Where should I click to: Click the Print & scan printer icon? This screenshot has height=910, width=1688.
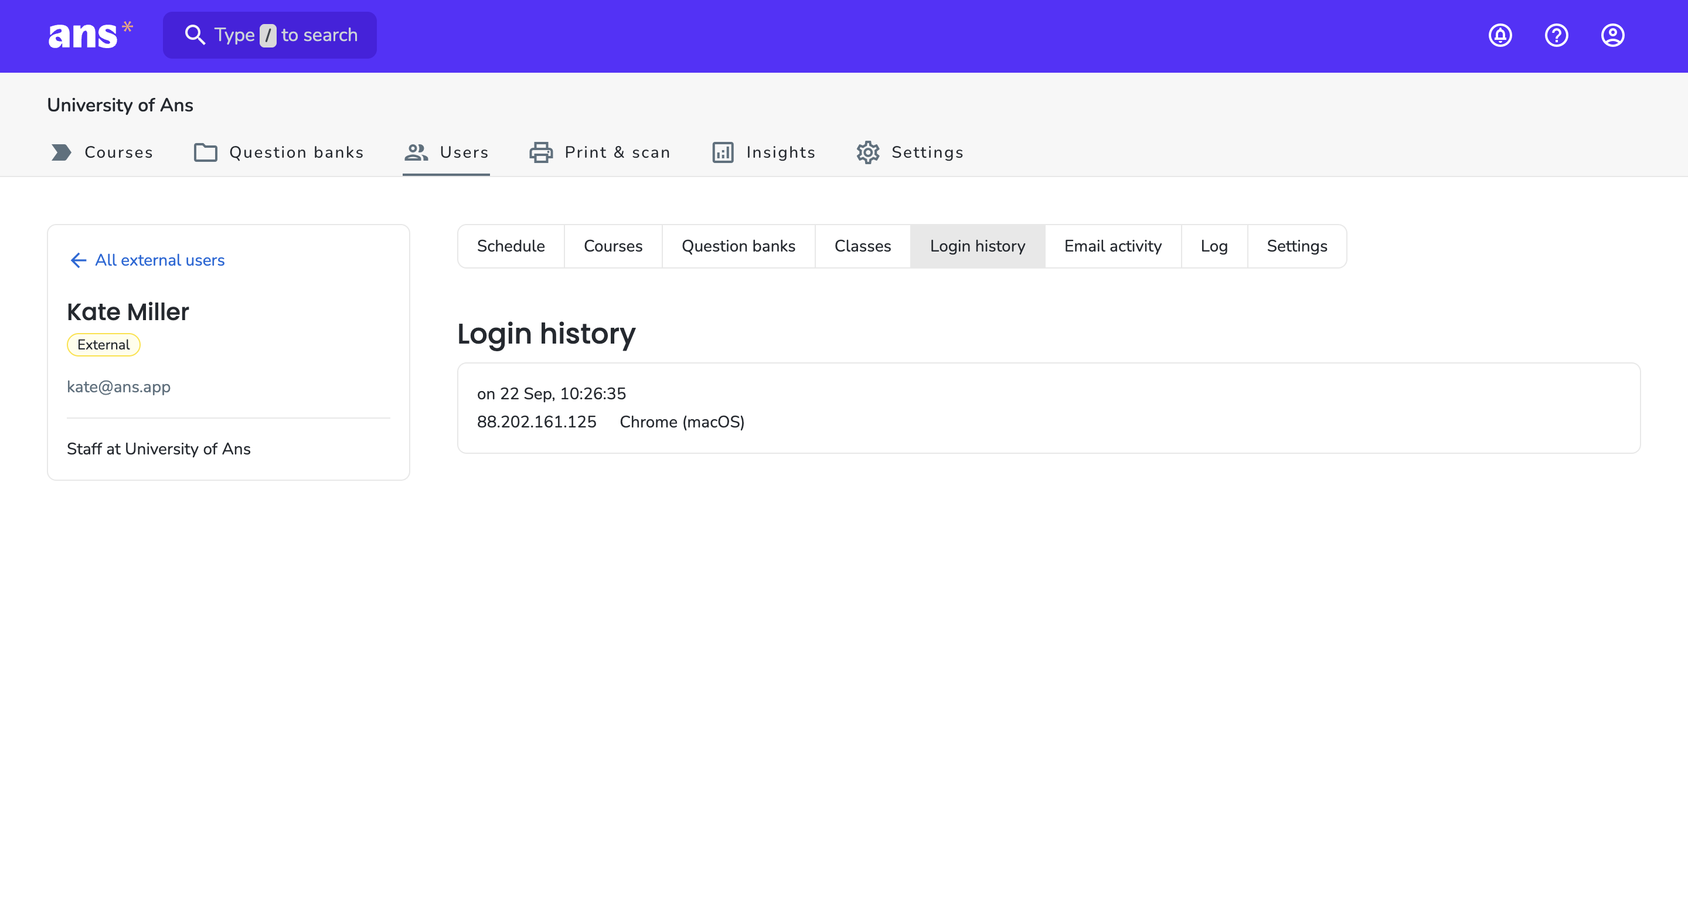[540, 152]
